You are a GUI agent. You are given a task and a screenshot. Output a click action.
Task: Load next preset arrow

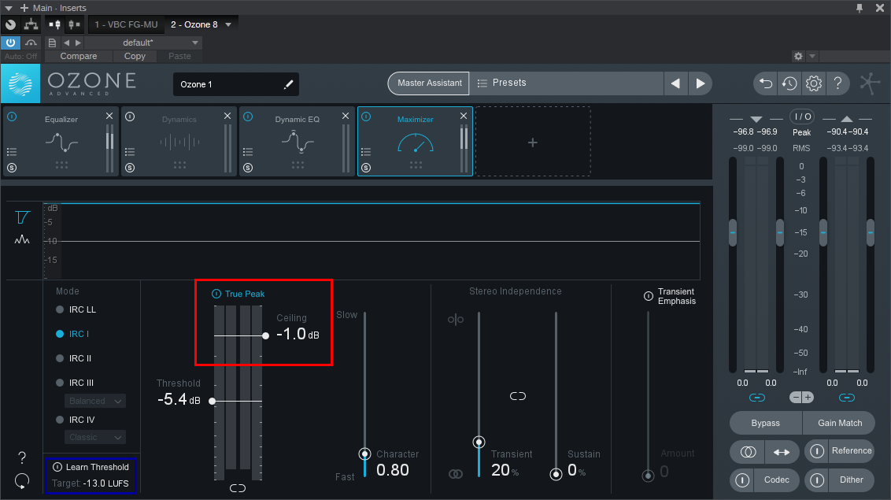coord(701,83)
